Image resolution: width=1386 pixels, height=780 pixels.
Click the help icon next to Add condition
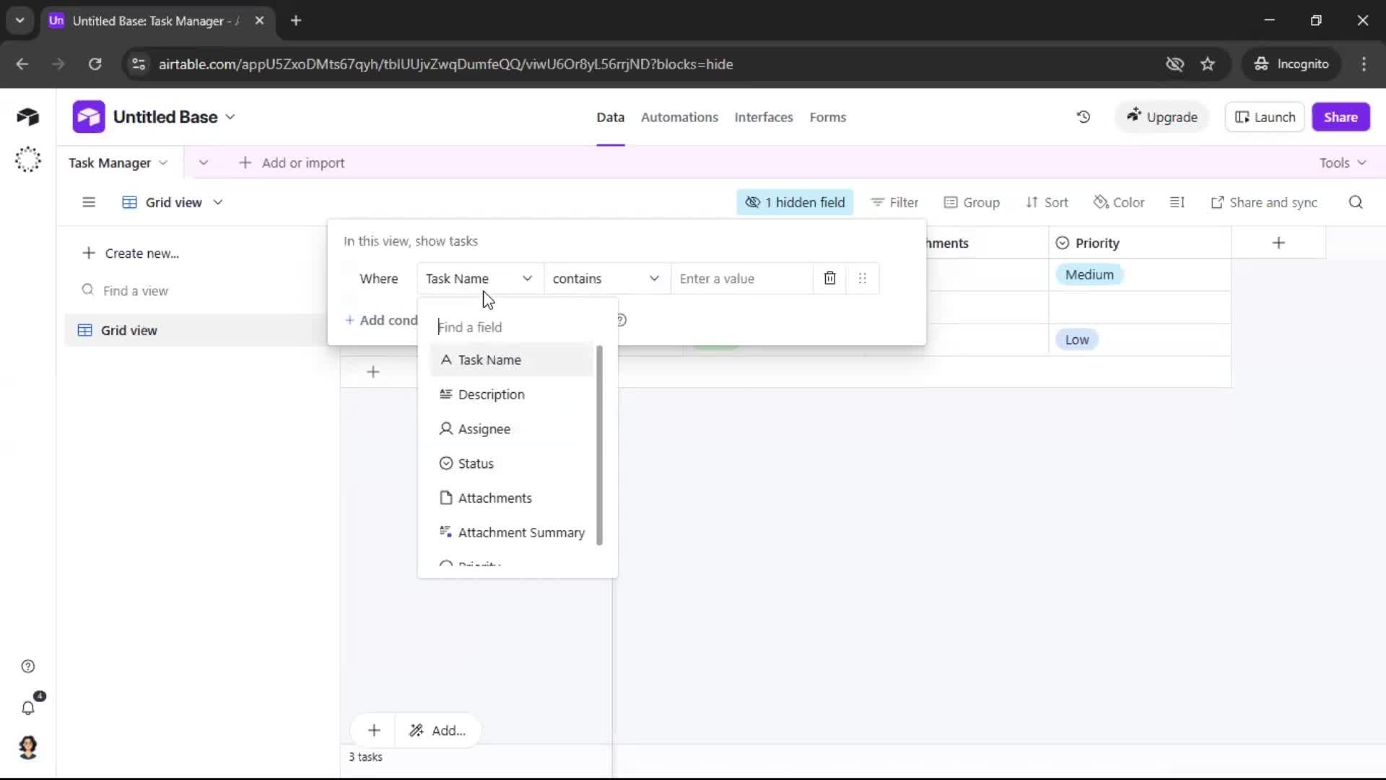(622, 320)
